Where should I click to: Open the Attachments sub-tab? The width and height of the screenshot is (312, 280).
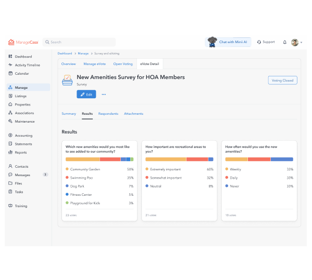[133, 114]
